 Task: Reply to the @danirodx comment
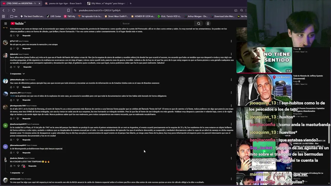[27, 67]
